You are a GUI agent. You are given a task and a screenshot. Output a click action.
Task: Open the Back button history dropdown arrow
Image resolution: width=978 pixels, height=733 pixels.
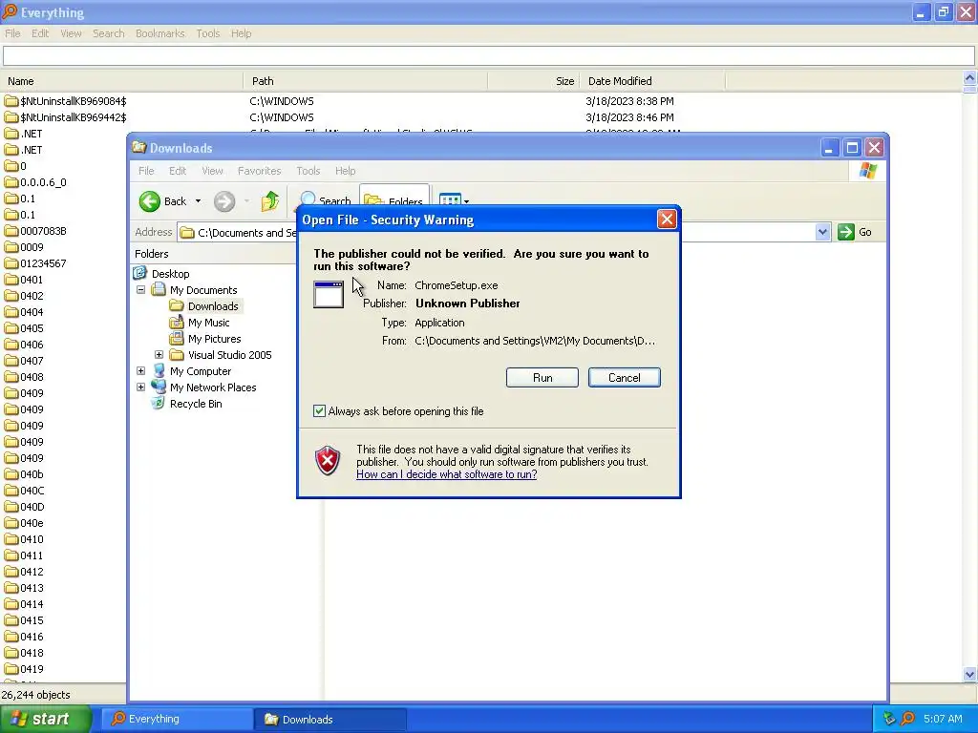[199, 201]
